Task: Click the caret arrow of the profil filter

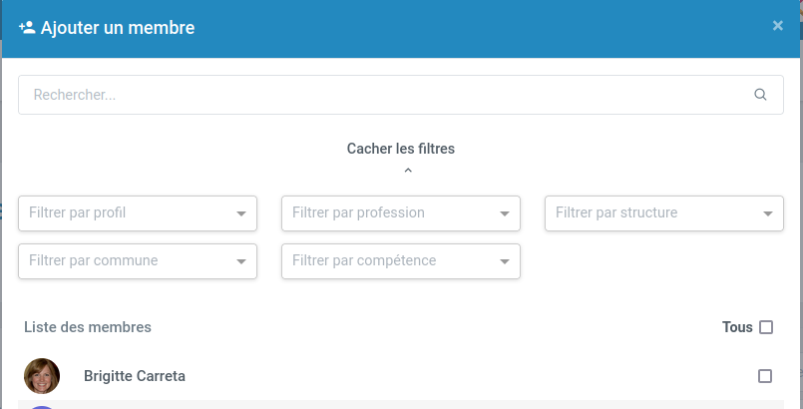Action: (241, 213)
